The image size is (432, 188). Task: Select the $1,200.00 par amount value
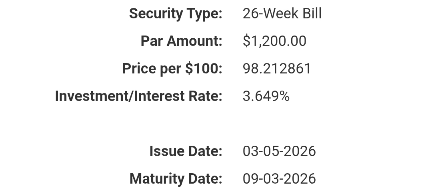[x=274, y=41]
